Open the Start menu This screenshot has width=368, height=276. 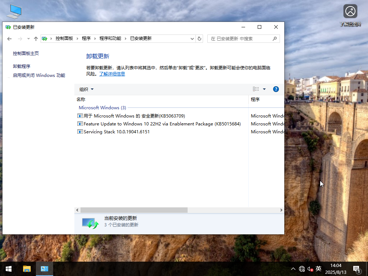pyautogui.click(x=8, y=268)
